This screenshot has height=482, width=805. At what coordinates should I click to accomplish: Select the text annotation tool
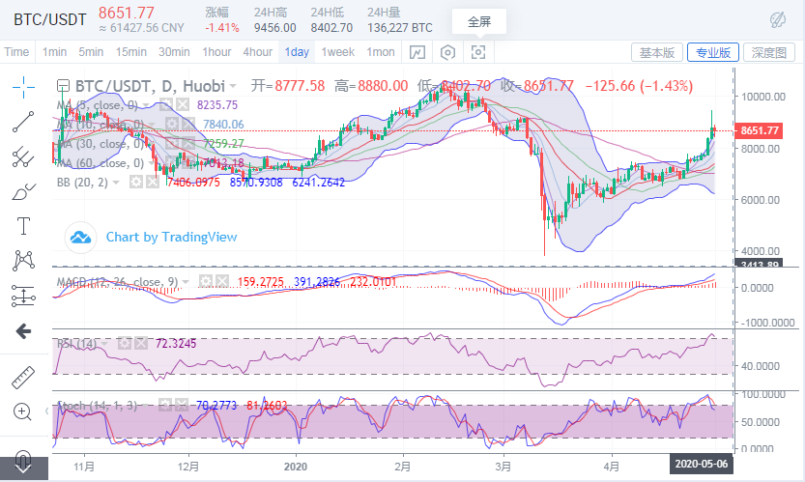[x=23, y=226]
